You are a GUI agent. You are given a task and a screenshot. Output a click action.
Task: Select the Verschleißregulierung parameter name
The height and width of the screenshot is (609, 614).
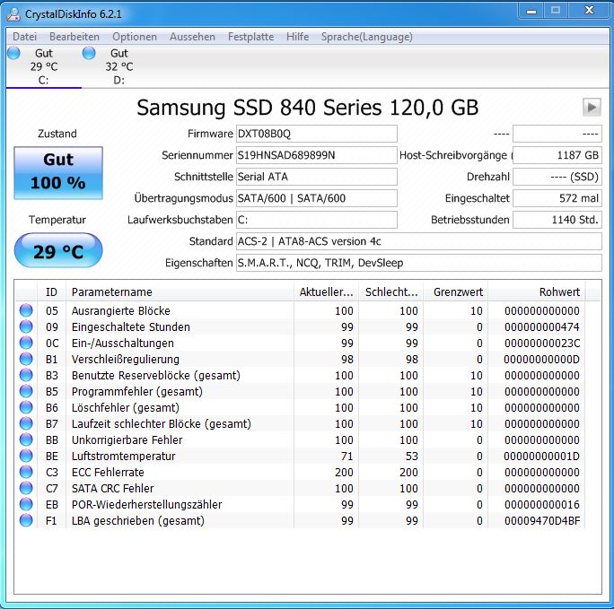click(126, 360)
